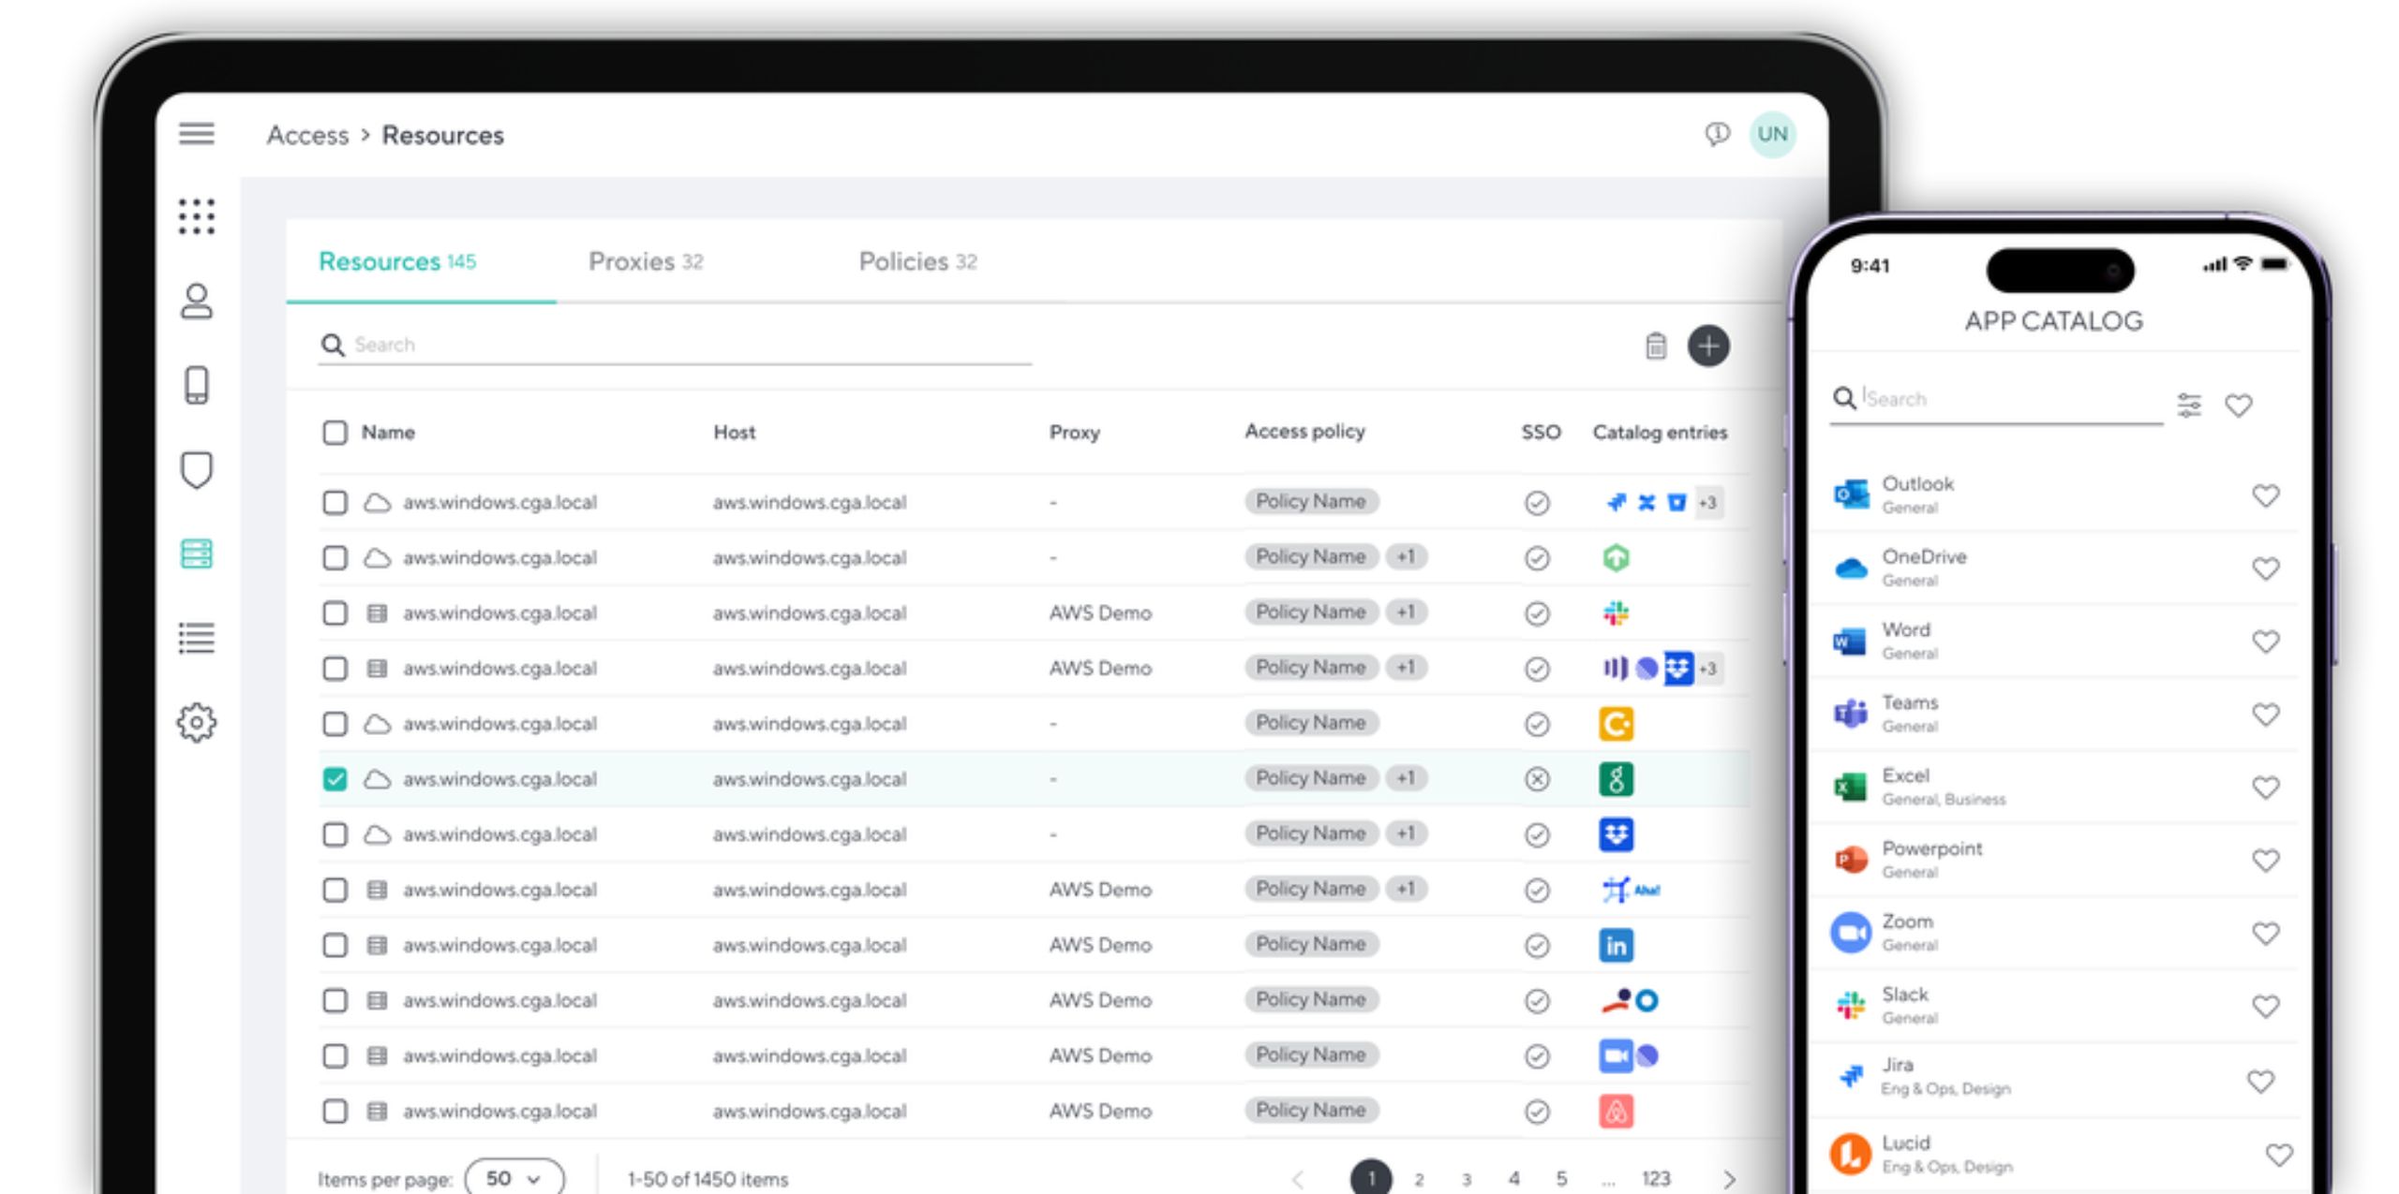
Task: Go to page 123 in pagination
Action: pos(1655,1178)
